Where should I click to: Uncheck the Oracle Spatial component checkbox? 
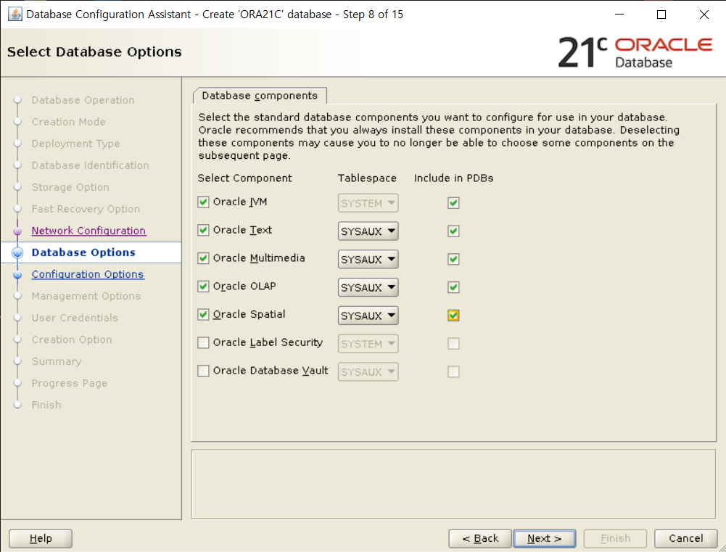[203, 314]
